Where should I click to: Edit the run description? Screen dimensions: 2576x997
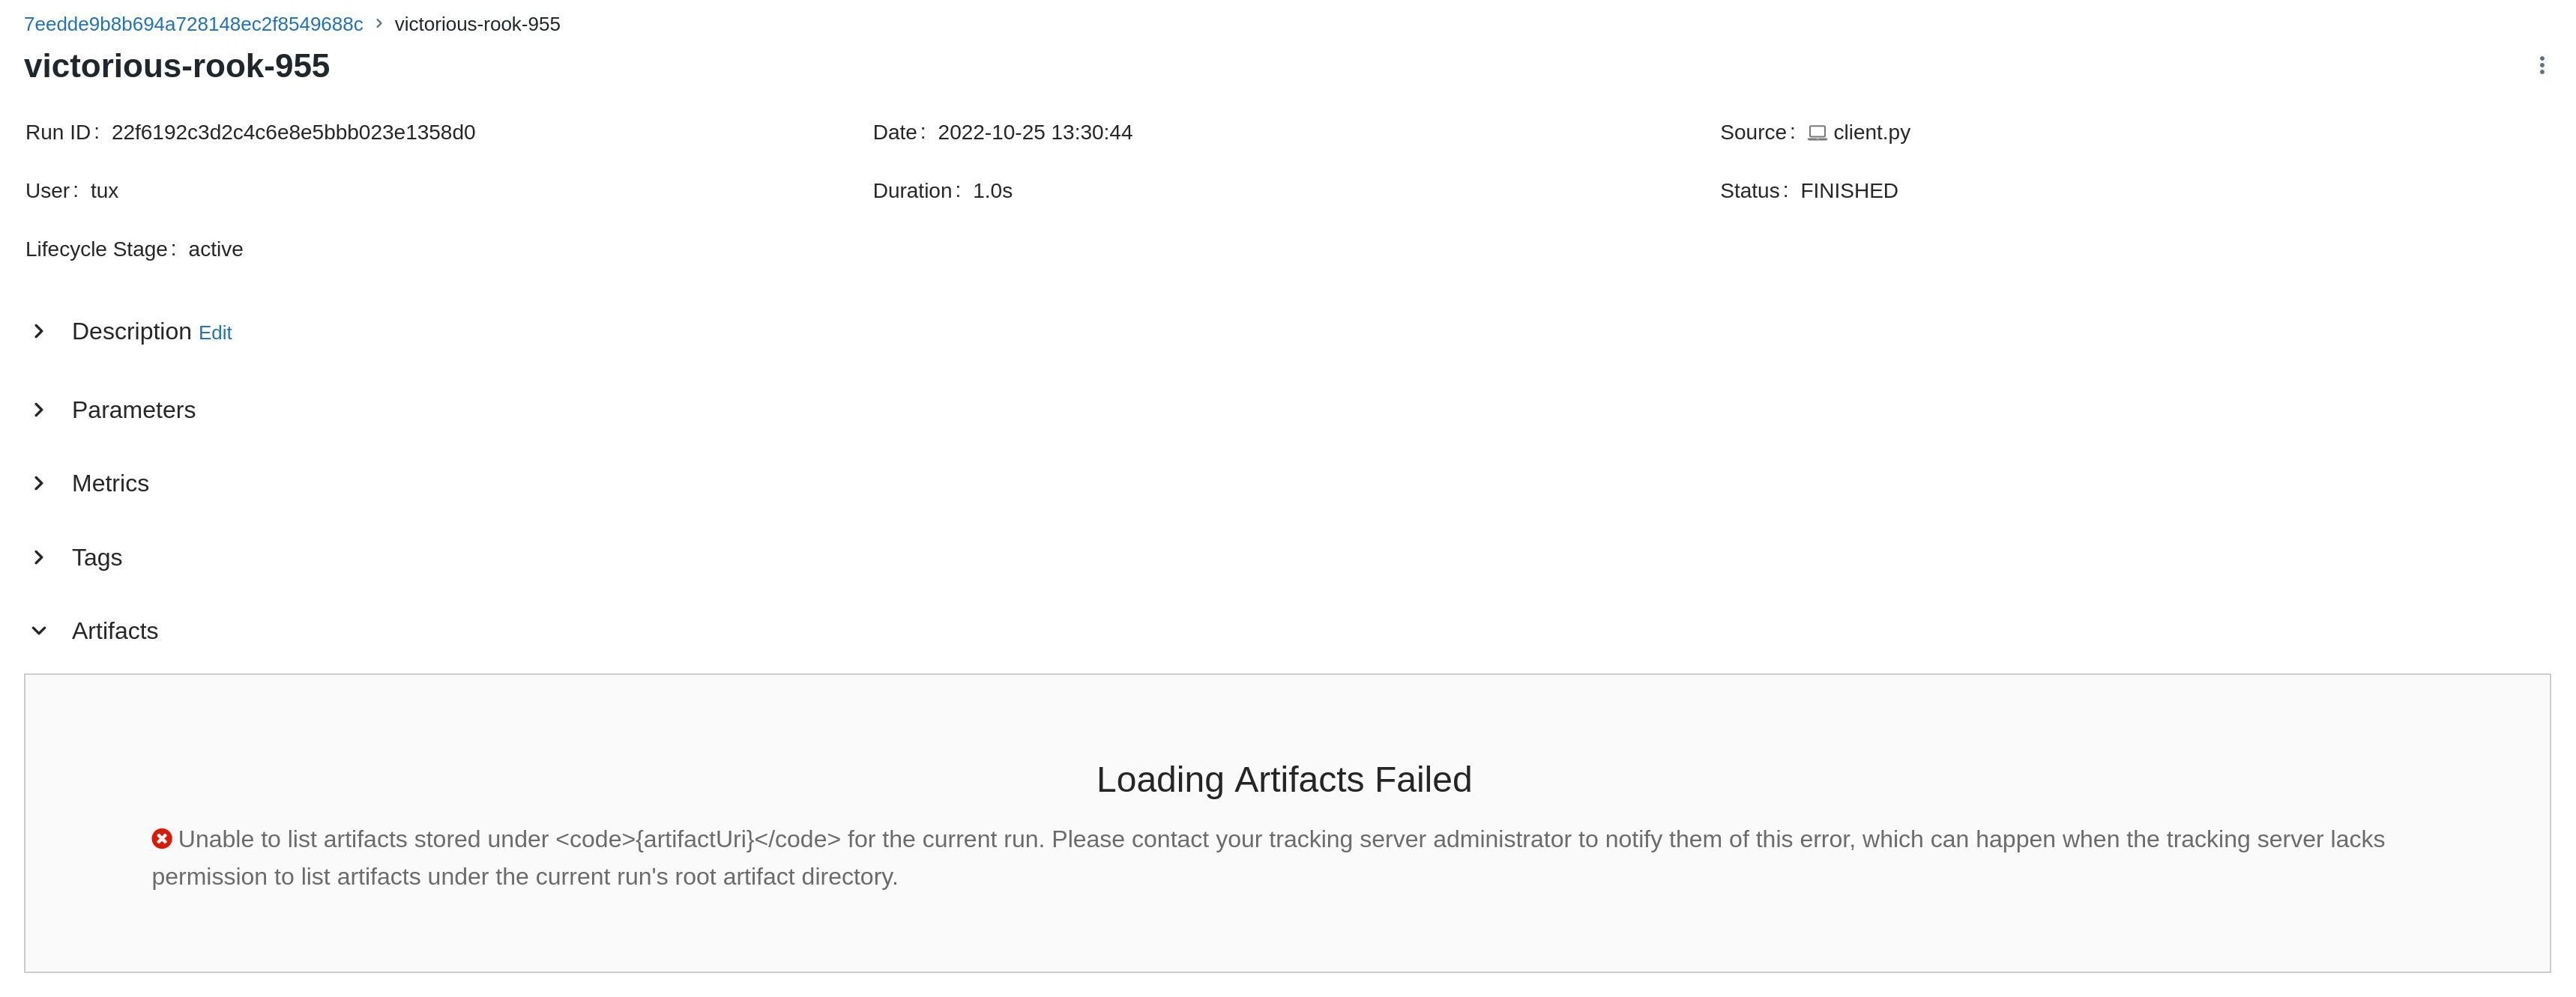215,332
